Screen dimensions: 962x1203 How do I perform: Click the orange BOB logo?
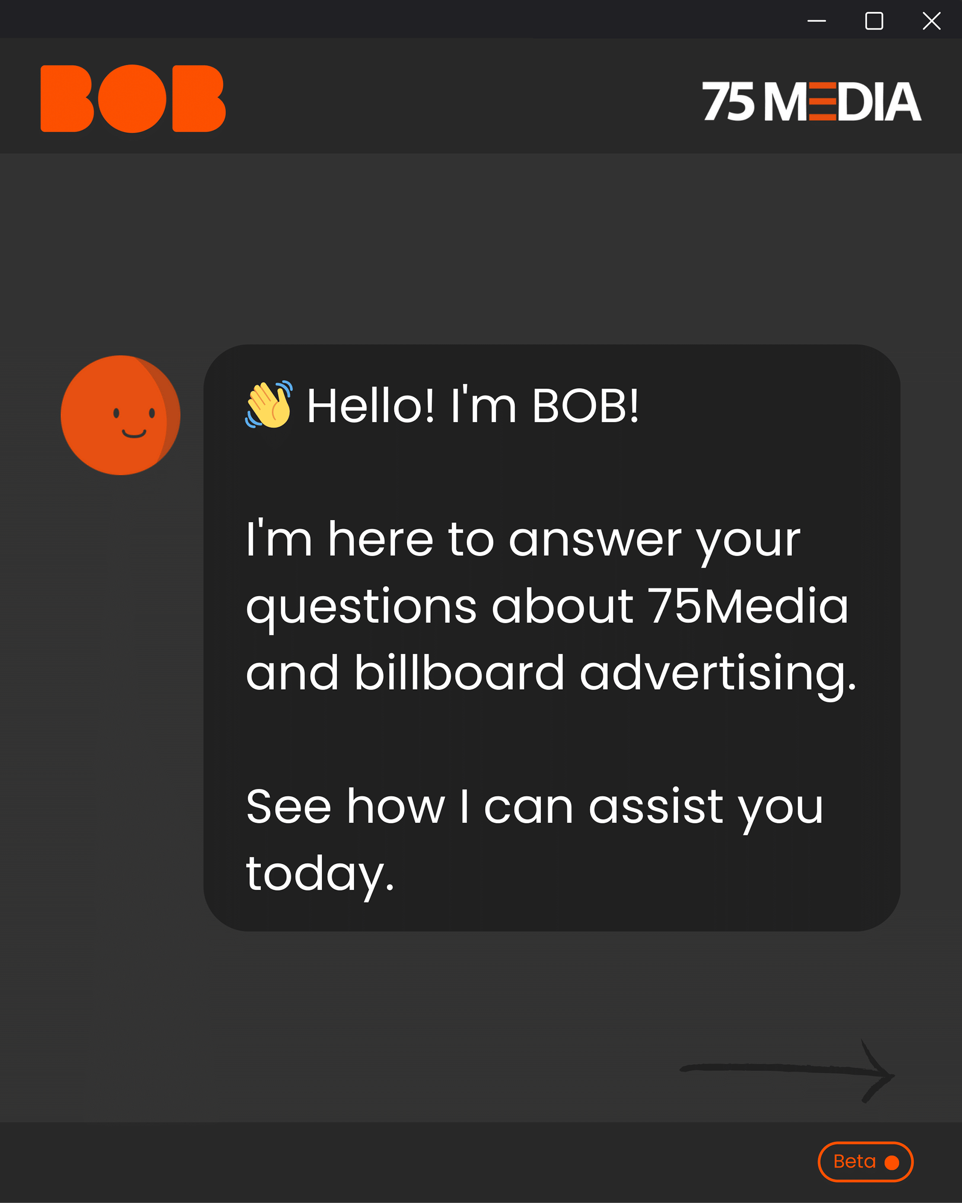pos(133,99)
